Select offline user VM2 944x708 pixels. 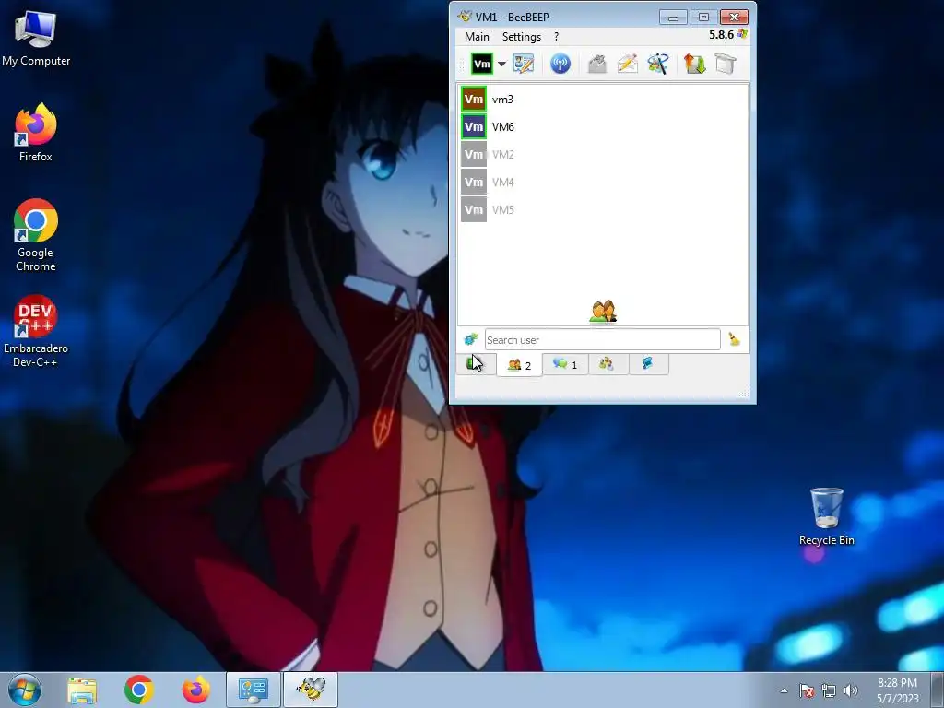pyautogui.click(x=603, y=155)
